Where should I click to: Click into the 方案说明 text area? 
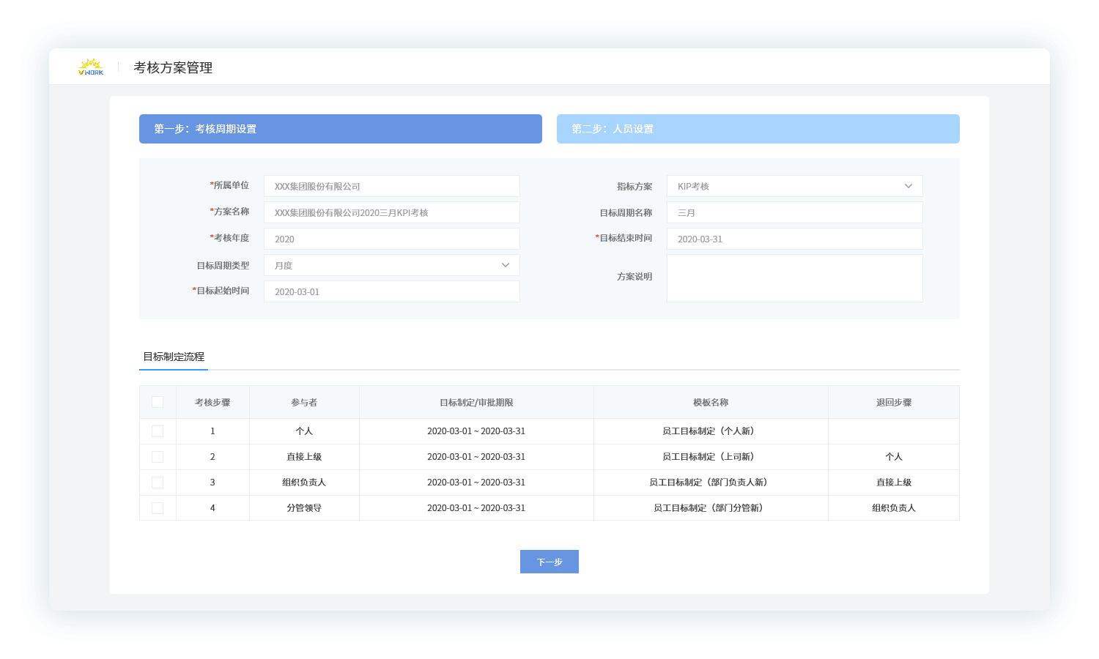(795, 278)
